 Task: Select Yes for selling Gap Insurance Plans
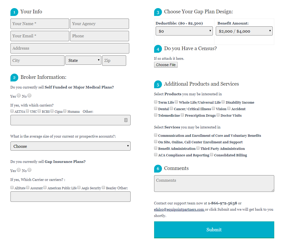pos(19,170)
